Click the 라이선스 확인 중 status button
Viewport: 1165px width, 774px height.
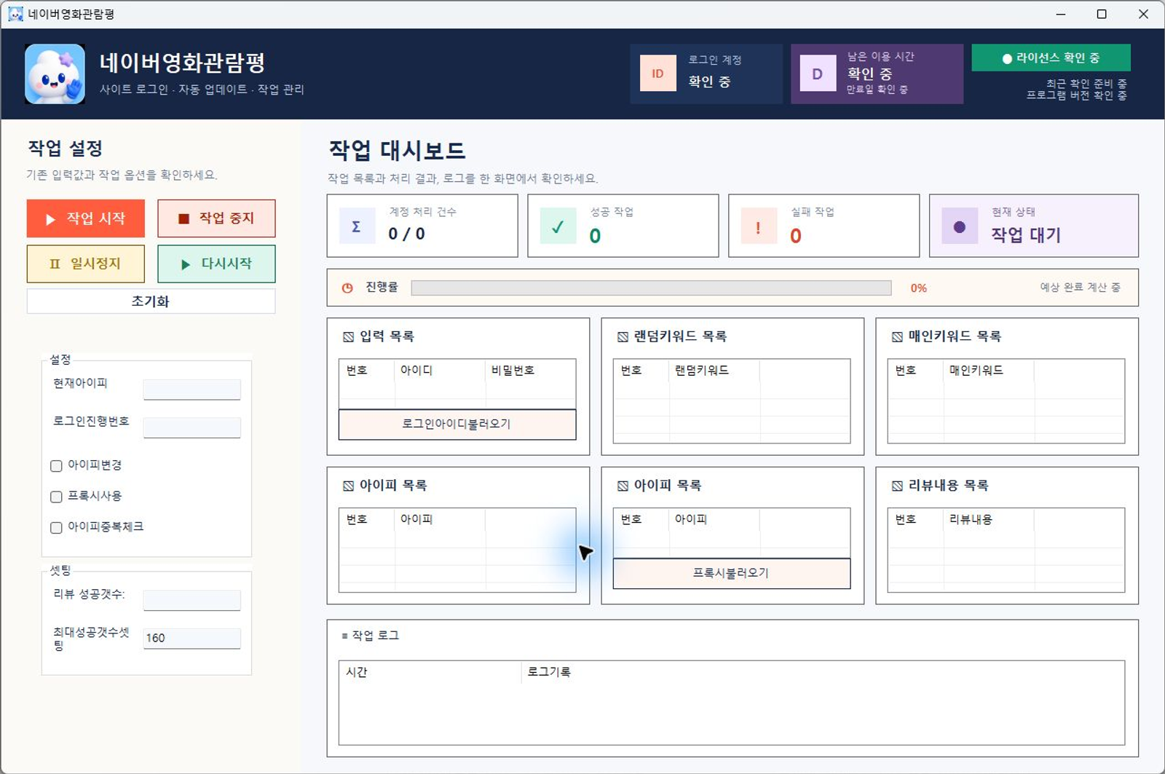[x=1051, y=58]
